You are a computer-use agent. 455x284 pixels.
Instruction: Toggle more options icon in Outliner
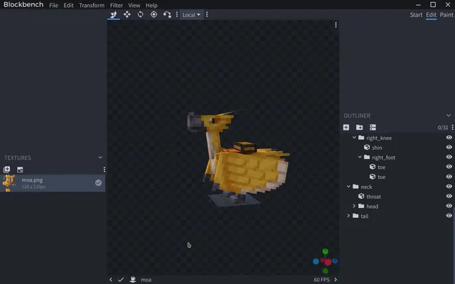coord(453,127)
